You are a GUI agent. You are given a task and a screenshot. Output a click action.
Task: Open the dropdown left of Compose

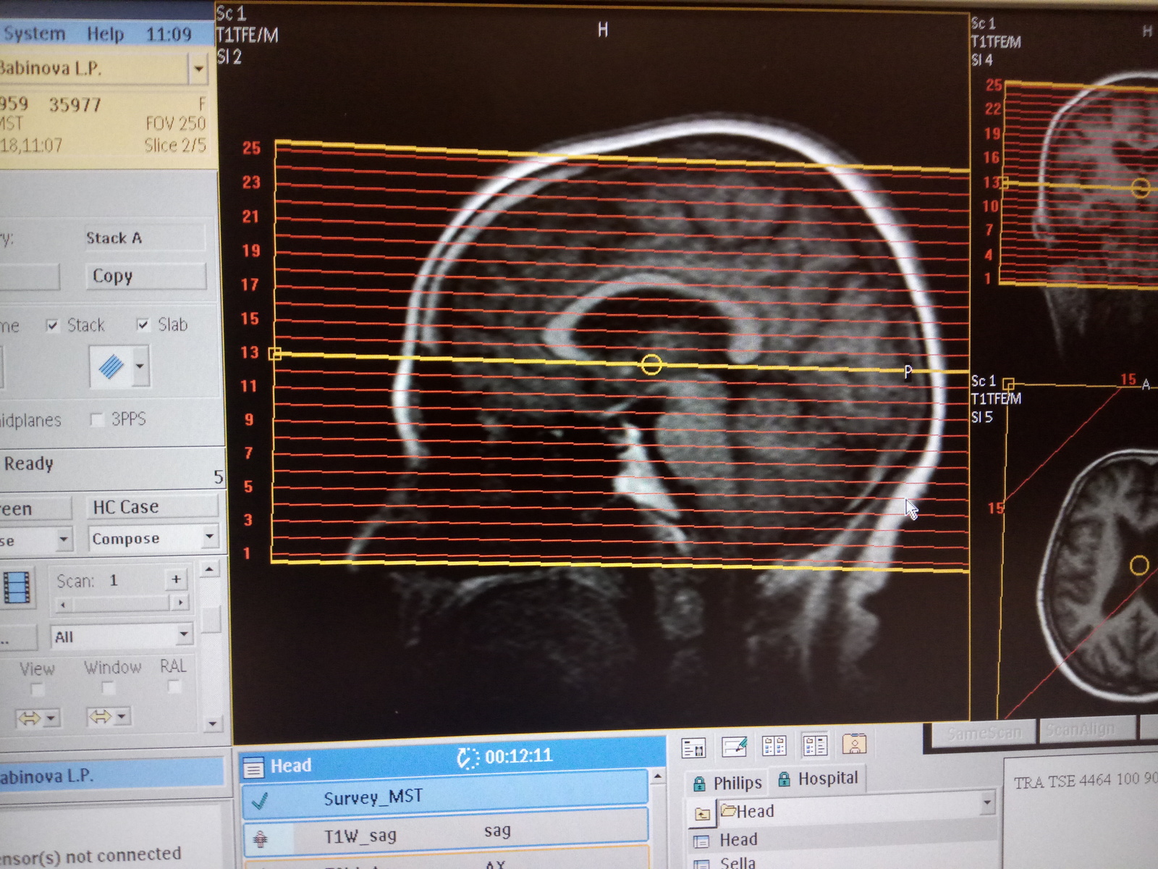tap(64, 540)
